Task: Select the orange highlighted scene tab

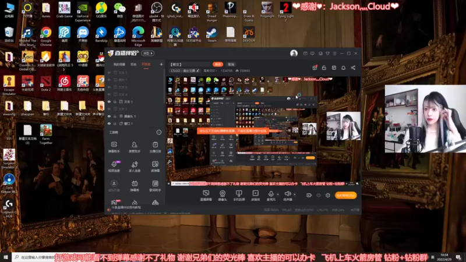Action: tap(146, 64)
